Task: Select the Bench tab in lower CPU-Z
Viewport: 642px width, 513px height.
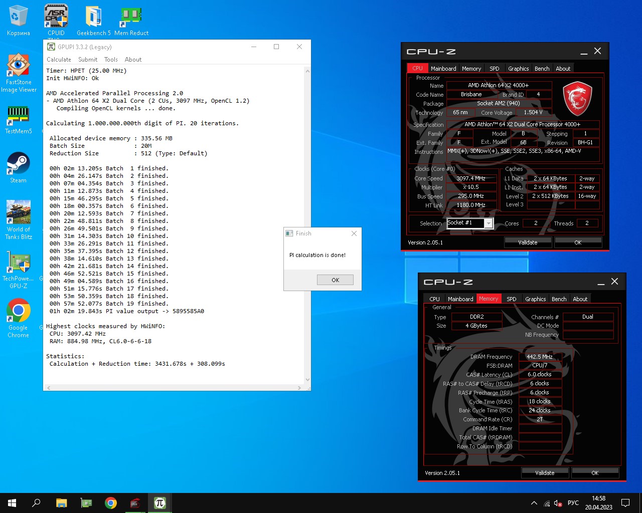Action: coord(559,299)
